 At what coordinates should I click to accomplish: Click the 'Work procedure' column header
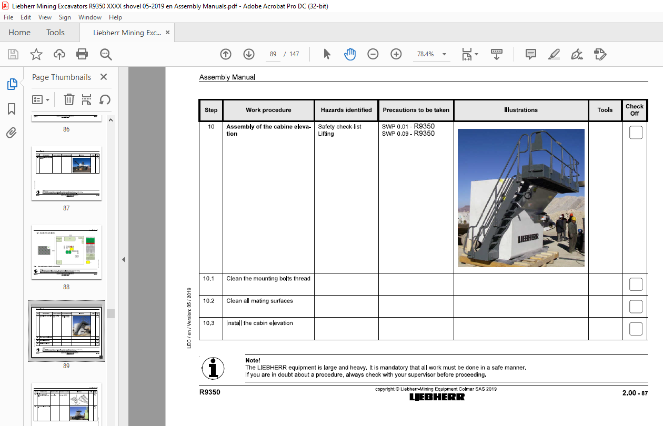268,110
